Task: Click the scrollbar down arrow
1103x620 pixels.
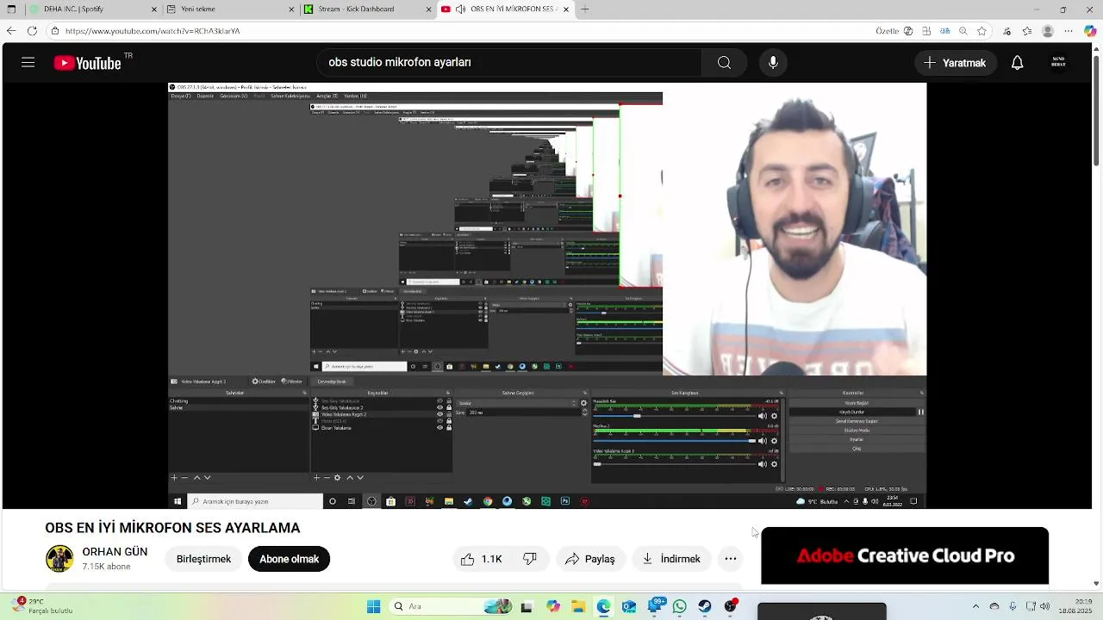Action: click(x=1096, y=584)
